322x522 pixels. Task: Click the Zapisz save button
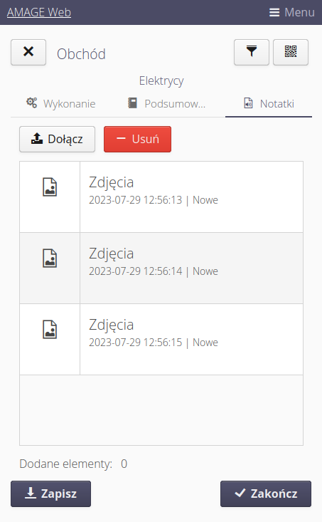51,494
